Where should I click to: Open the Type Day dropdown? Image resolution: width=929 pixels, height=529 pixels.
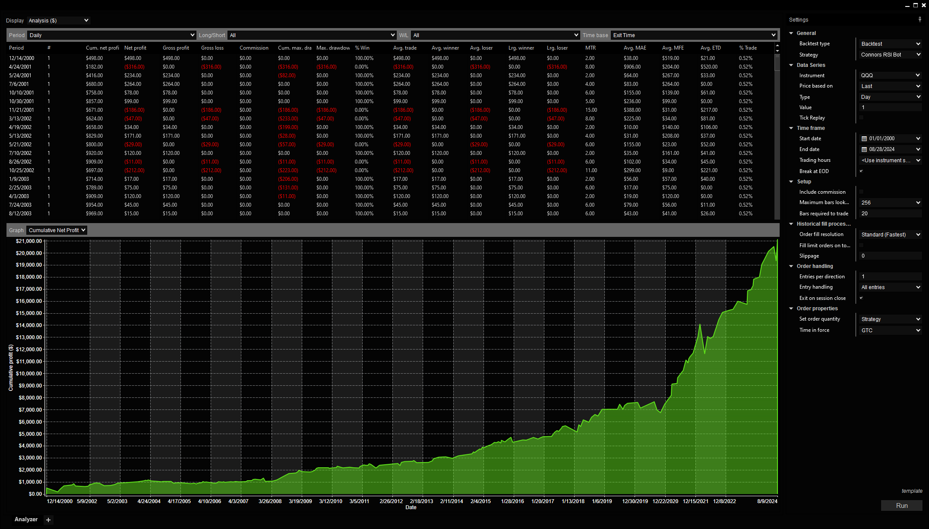891,97
